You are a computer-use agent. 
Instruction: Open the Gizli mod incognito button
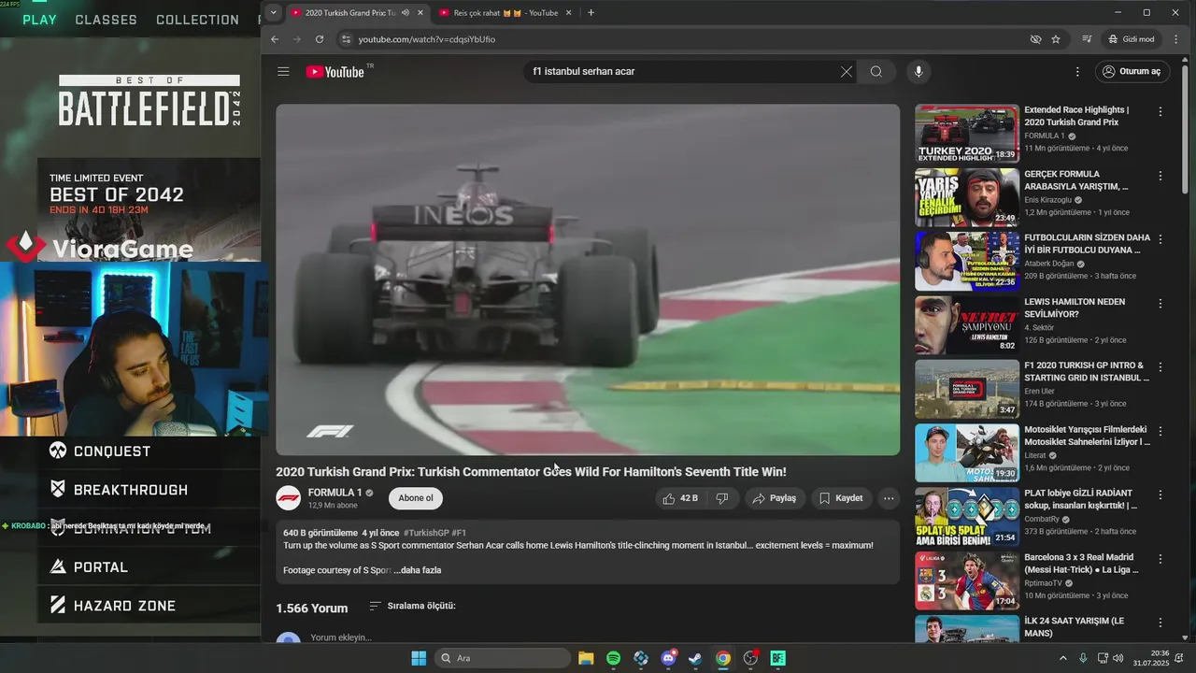pyautogui.click(x=1132, y=39)
